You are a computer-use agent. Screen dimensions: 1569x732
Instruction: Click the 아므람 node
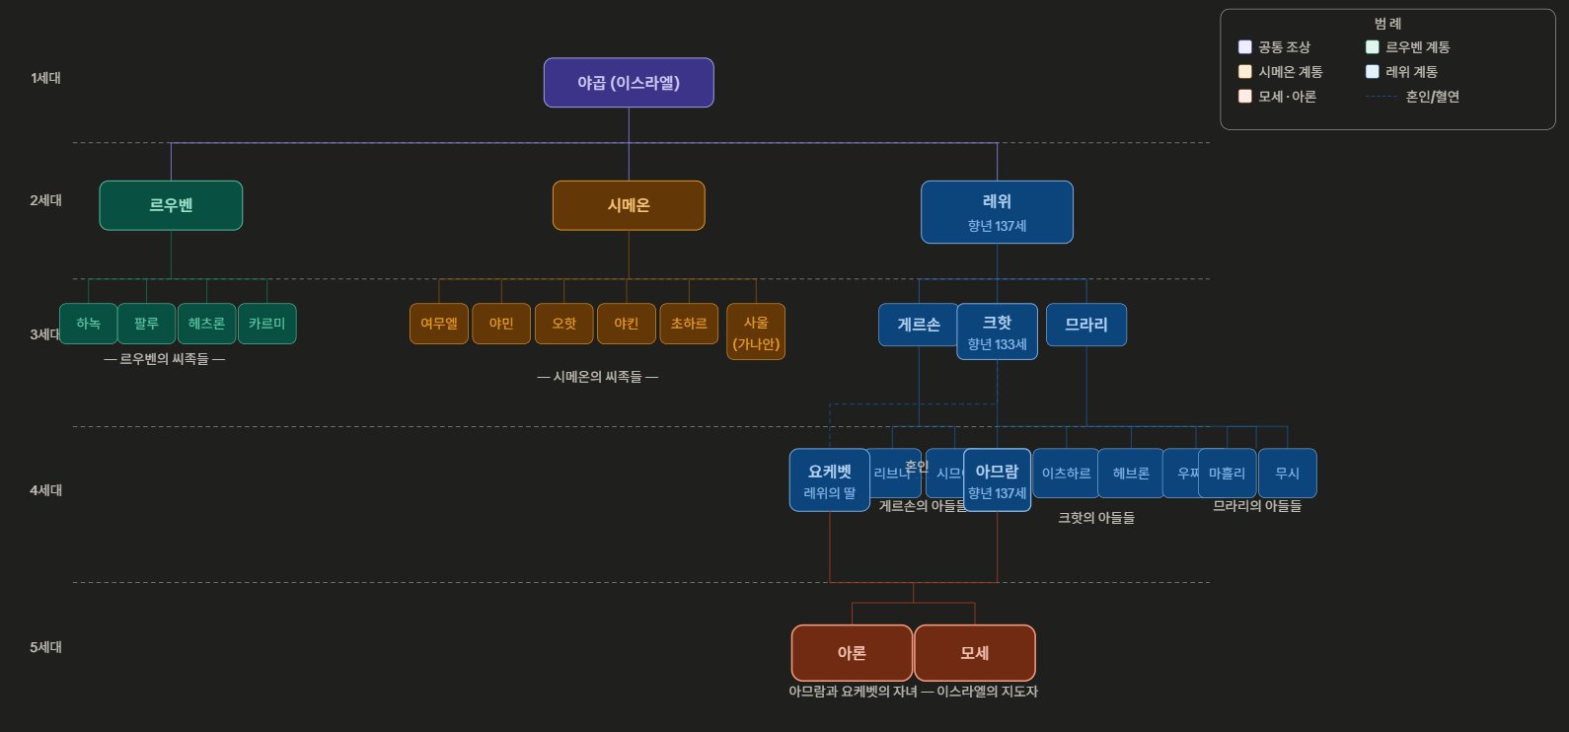(x=997, y=480)
